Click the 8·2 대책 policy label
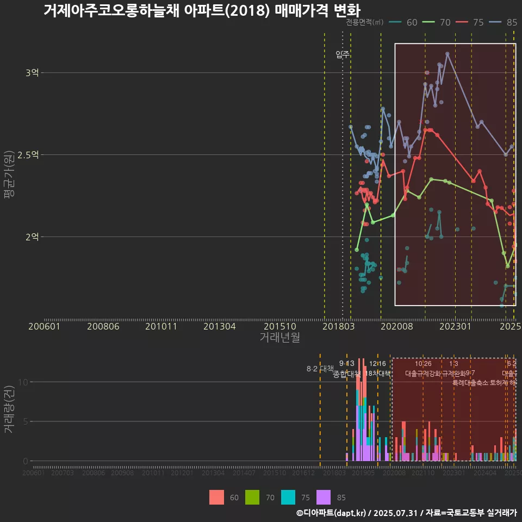Screen dimensions: 522x522 [320, 369]
